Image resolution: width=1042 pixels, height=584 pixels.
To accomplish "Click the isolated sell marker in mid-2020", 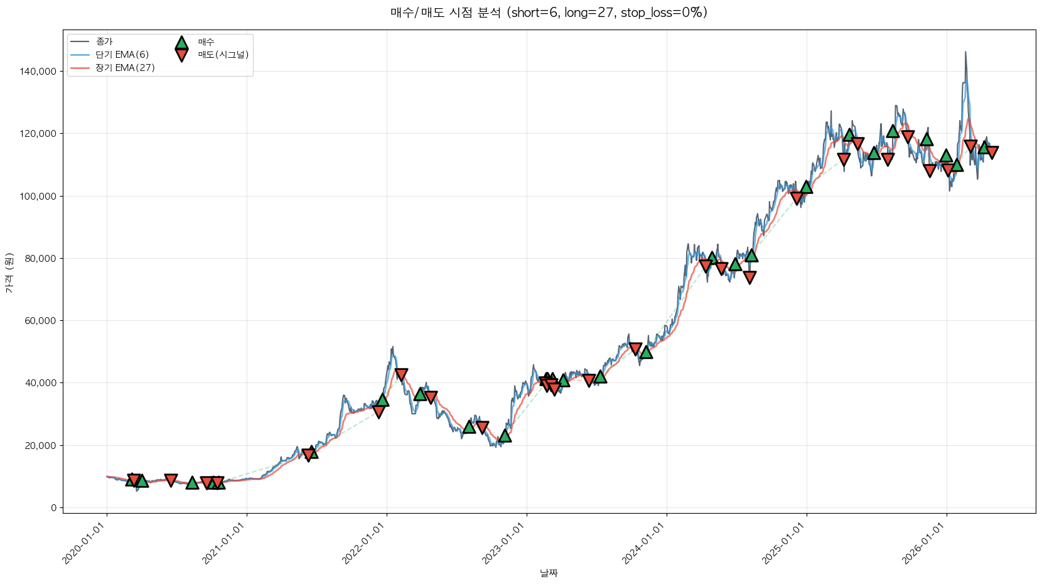I will pyautogui.click(x=171, y=480).
